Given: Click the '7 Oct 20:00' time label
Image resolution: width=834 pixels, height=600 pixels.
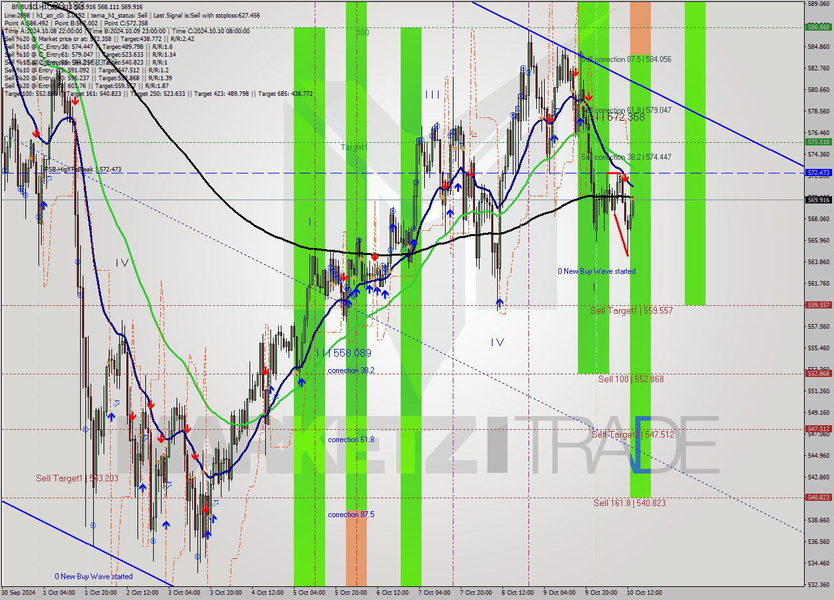Looking at the screenshot, I should coord(476,593).
